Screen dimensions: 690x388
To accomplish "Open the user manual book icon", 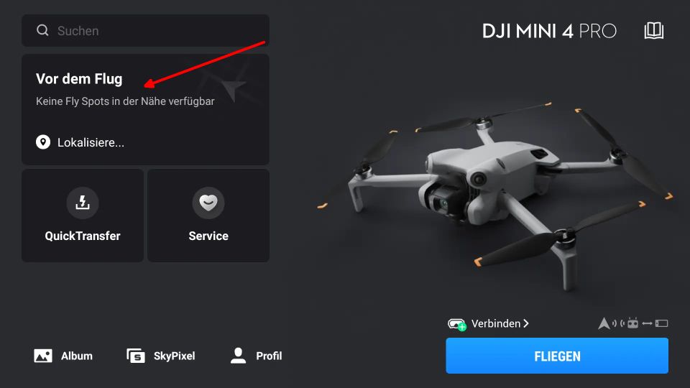I will (x=654, y=31).
